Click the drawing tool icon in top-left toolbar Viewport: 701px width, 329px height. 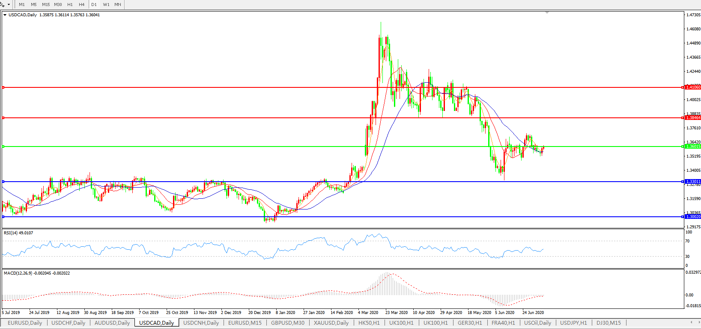tap(3, 4)
